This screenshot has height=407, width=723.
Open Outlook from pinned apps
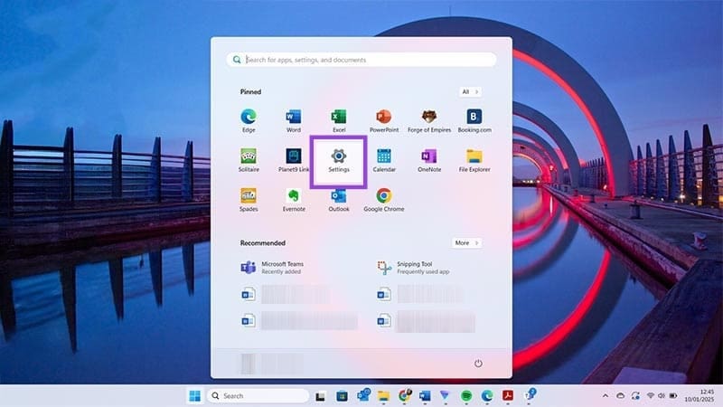(x=338, y=200)
